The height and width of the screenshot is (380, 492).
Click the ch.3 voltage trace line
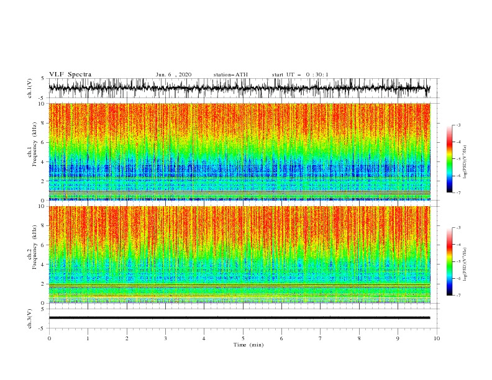[239, 318]
